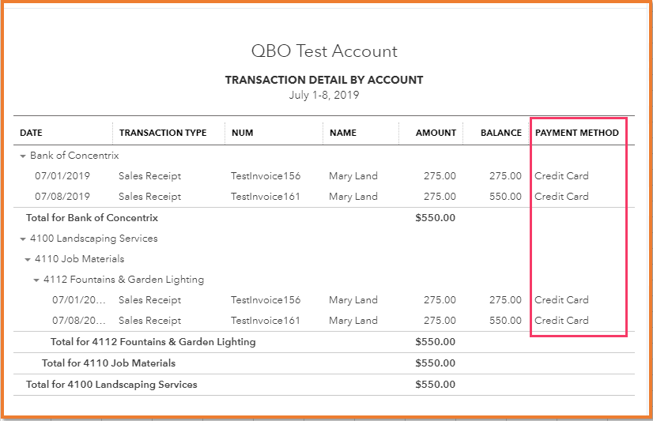The height and width of the screenshot is (421, 653).
Task: Click the truncated 07/08/20… date in Fountains section
Action: pos(79,321)
